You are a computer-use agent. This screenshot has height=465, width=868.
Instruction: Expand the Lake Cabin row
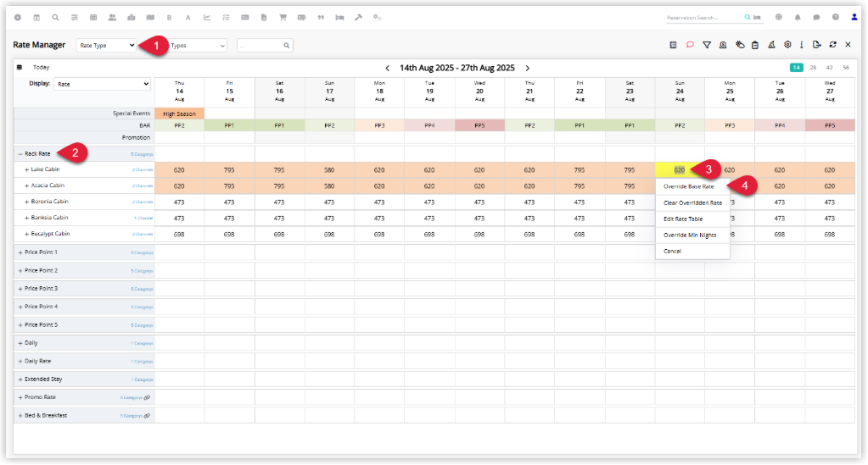coord(26,169)
